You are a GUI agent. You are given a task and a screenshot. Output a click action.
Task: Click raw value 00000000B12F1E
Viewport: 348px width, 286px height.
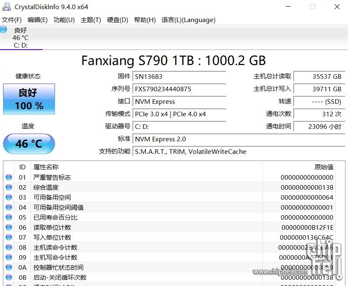[307, 228]
